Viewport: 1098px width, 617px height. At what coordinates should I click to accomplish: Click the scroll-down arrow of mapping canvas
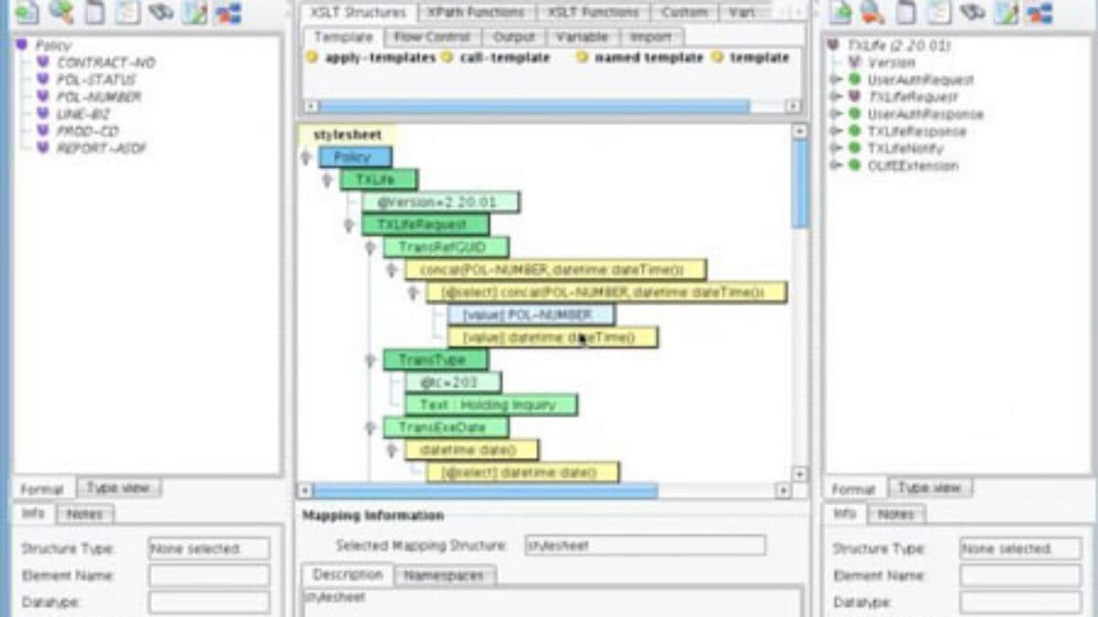tap(800, 474)
